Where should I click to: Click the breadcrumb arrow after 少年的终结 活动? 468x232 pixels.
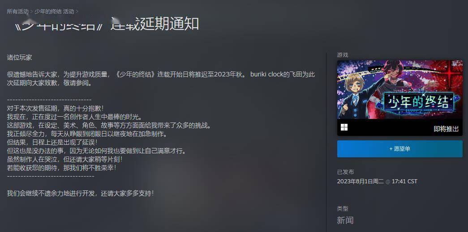tap(77, 12)
